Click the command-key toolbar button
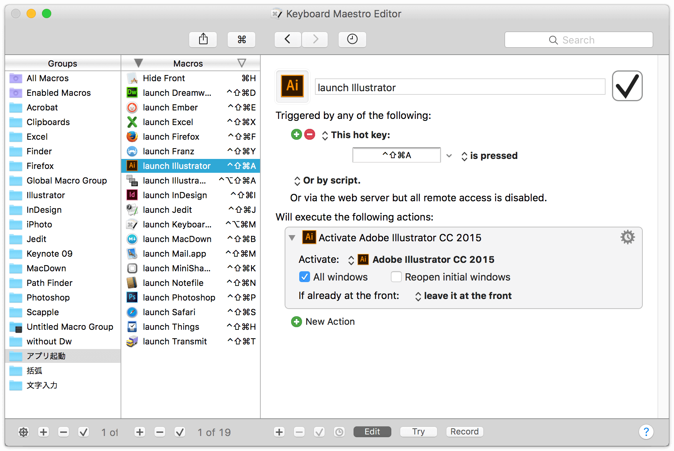The height and width of the screenshot is (451, 674). (x=241, y=39)
